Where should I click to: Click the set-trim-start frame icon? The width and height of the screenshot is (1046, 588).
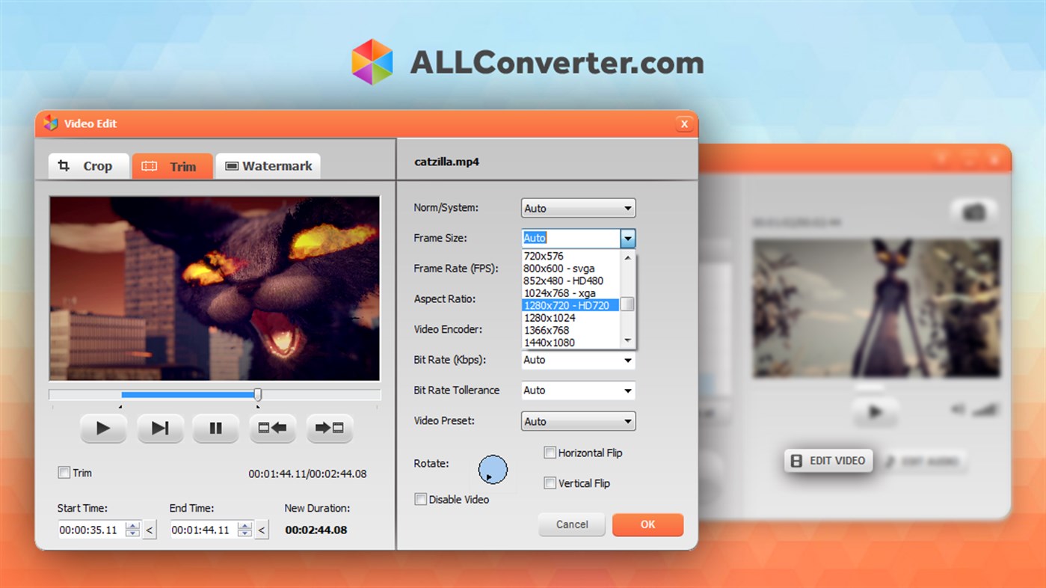(x=272, y=428)
